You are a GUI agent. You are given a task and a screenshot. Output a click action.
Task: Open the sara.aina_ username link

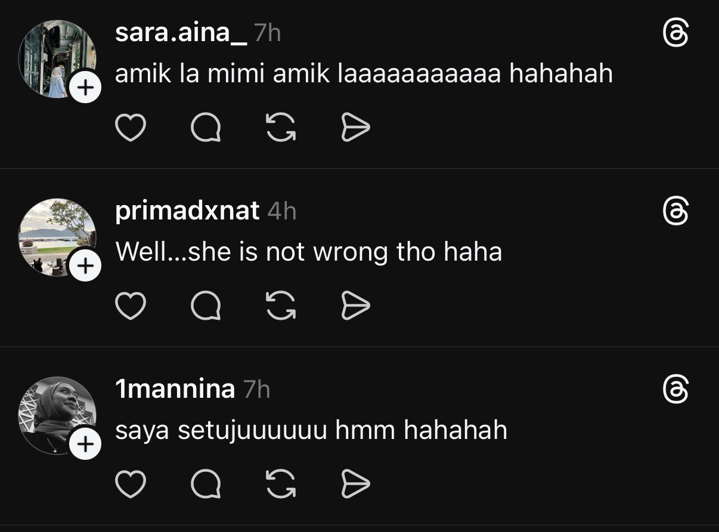pos(181,33)
